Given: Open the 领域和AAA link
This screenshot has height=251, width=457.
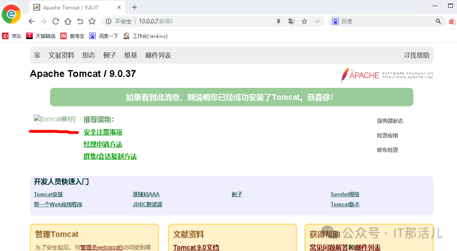Looking at the screenshot, I should pos(146,194).
